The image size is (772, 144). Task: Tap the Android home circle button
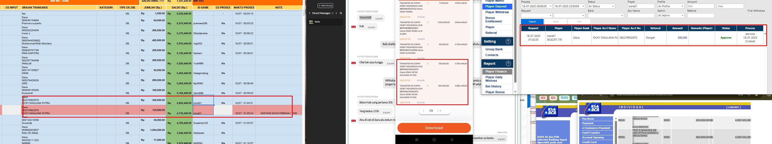[x=434, y=140]
